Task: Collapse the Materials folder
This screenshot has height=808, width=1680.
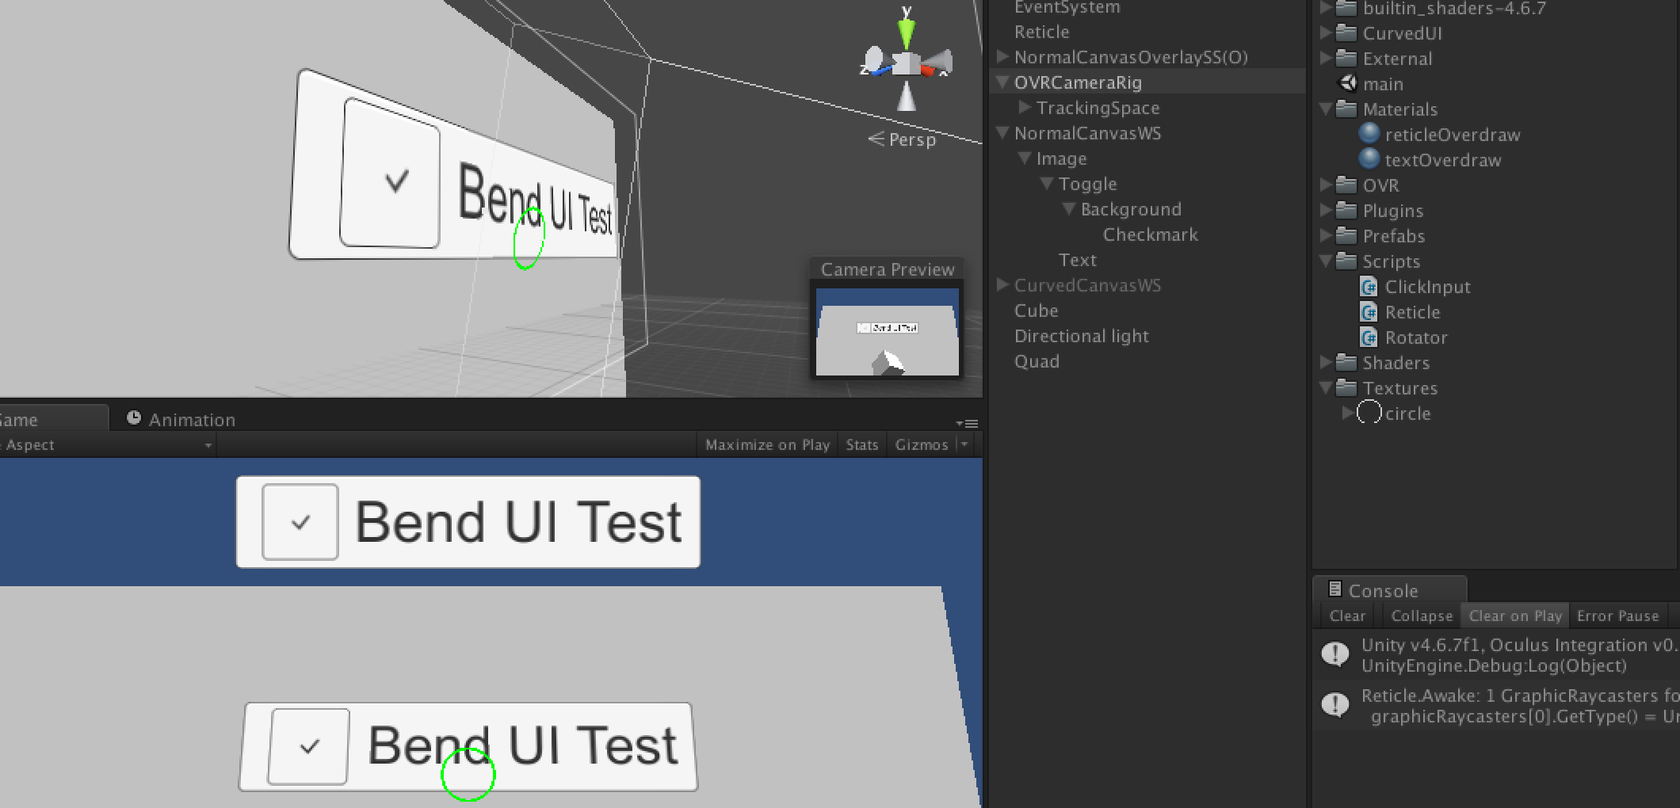Action: 1326,109
